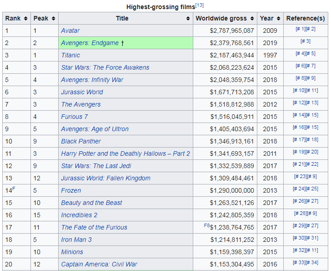The width and height of the screenshot is (331, 271).
Task: Open Captain America: Civil War link
Action: tap(99, 264)
